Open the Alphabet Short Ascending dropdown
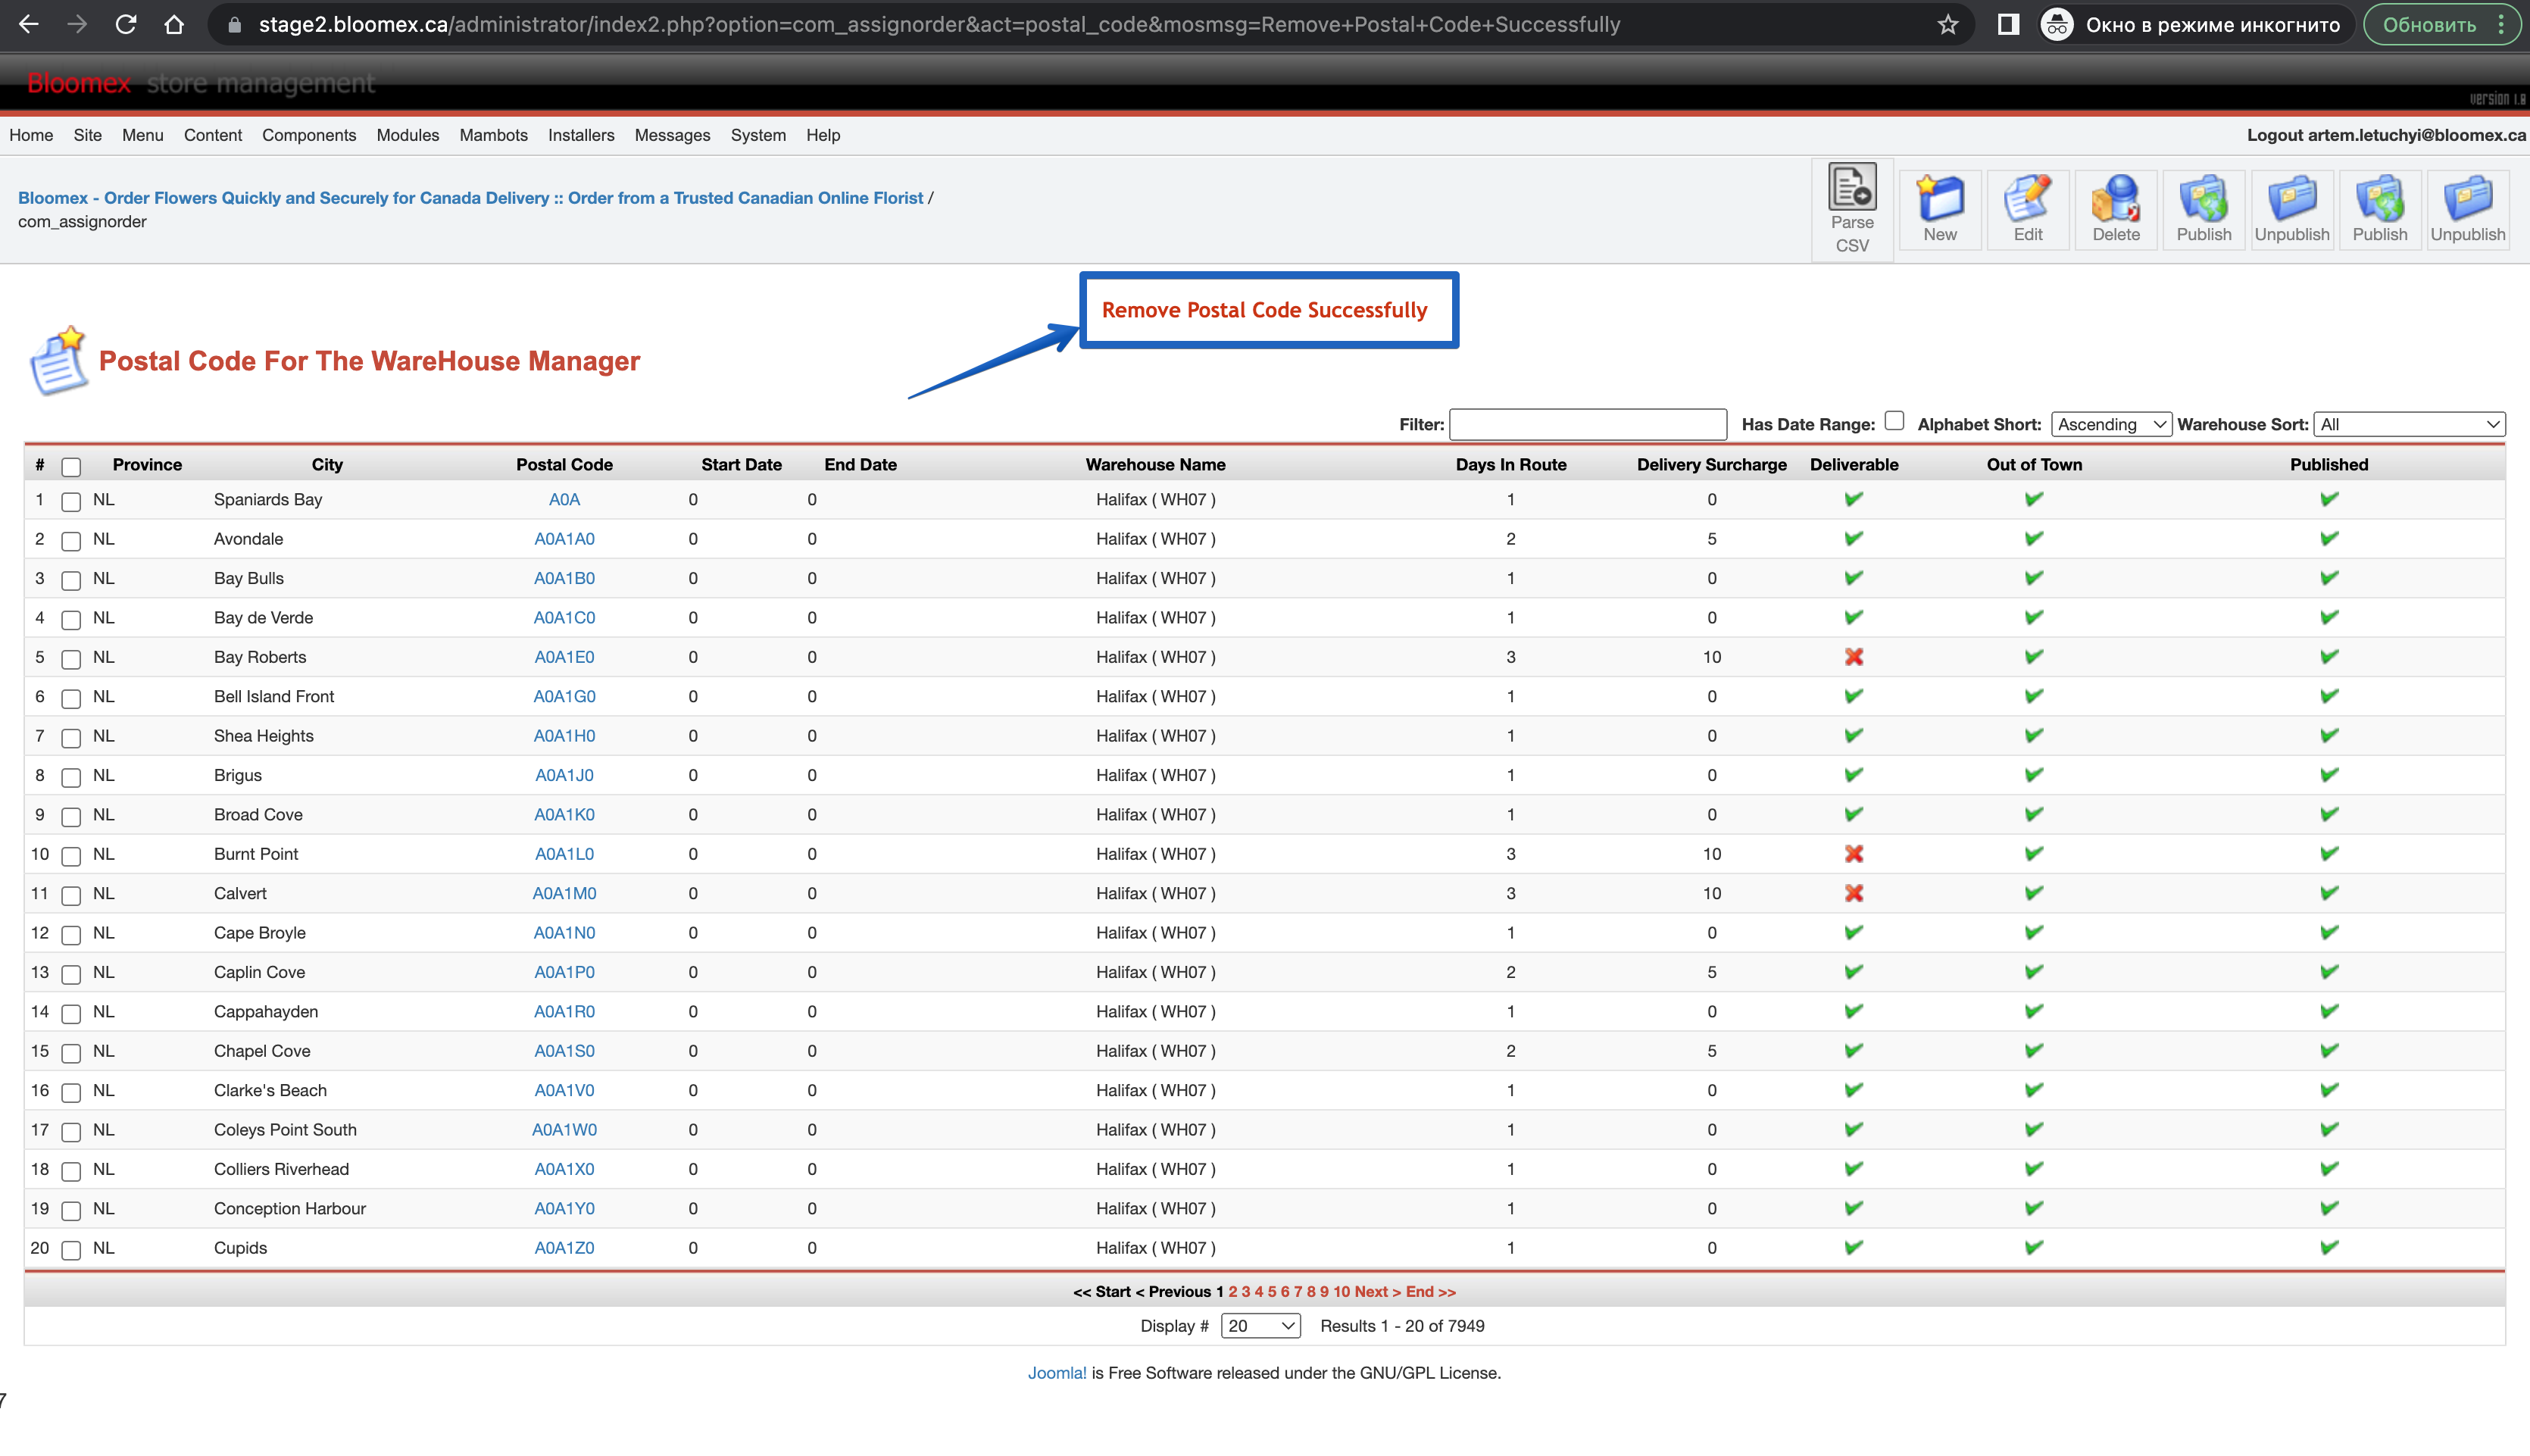The width and height of the screenshot is (2530, 1456). click(2110, 424)
